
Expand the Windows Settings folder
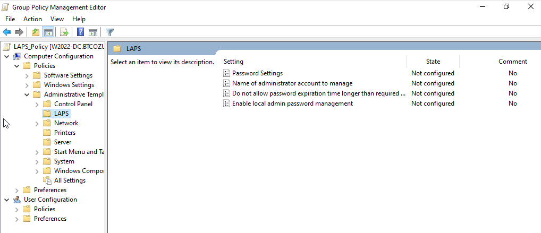(27, 85)
